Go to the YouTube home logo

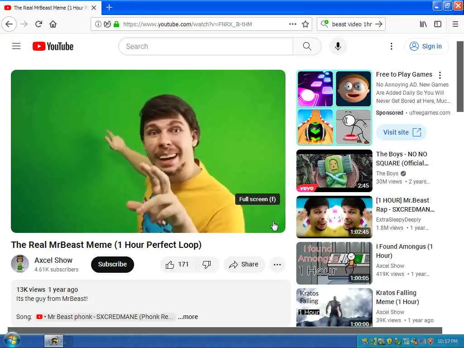53,47
